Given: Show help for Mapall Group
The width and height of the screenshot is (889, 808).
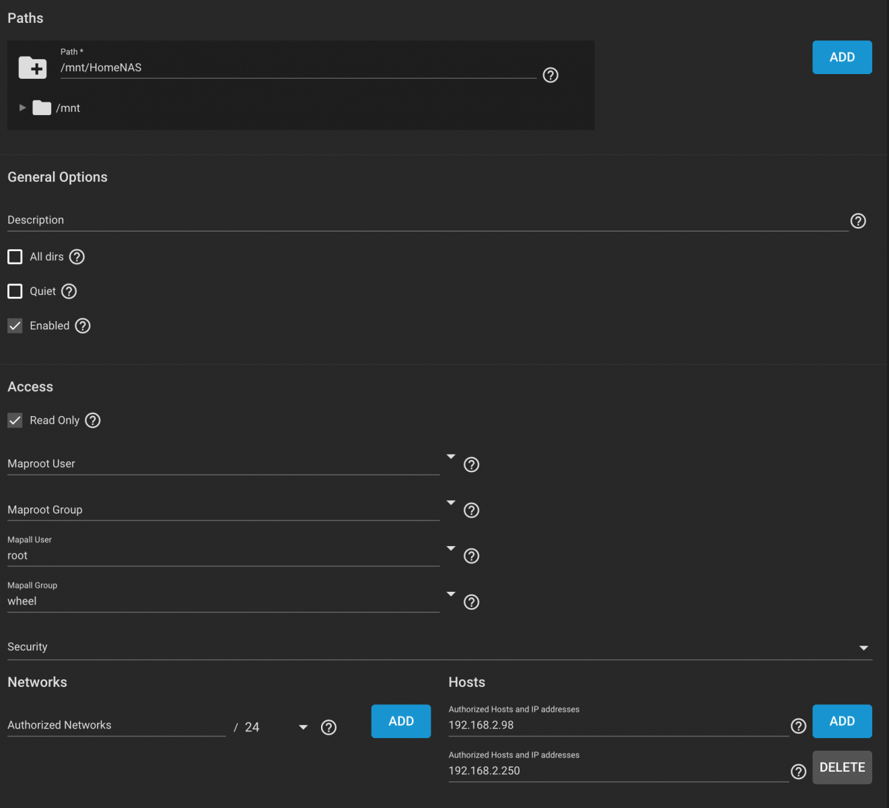Looking at the screenshot, I should click(472, 602).
